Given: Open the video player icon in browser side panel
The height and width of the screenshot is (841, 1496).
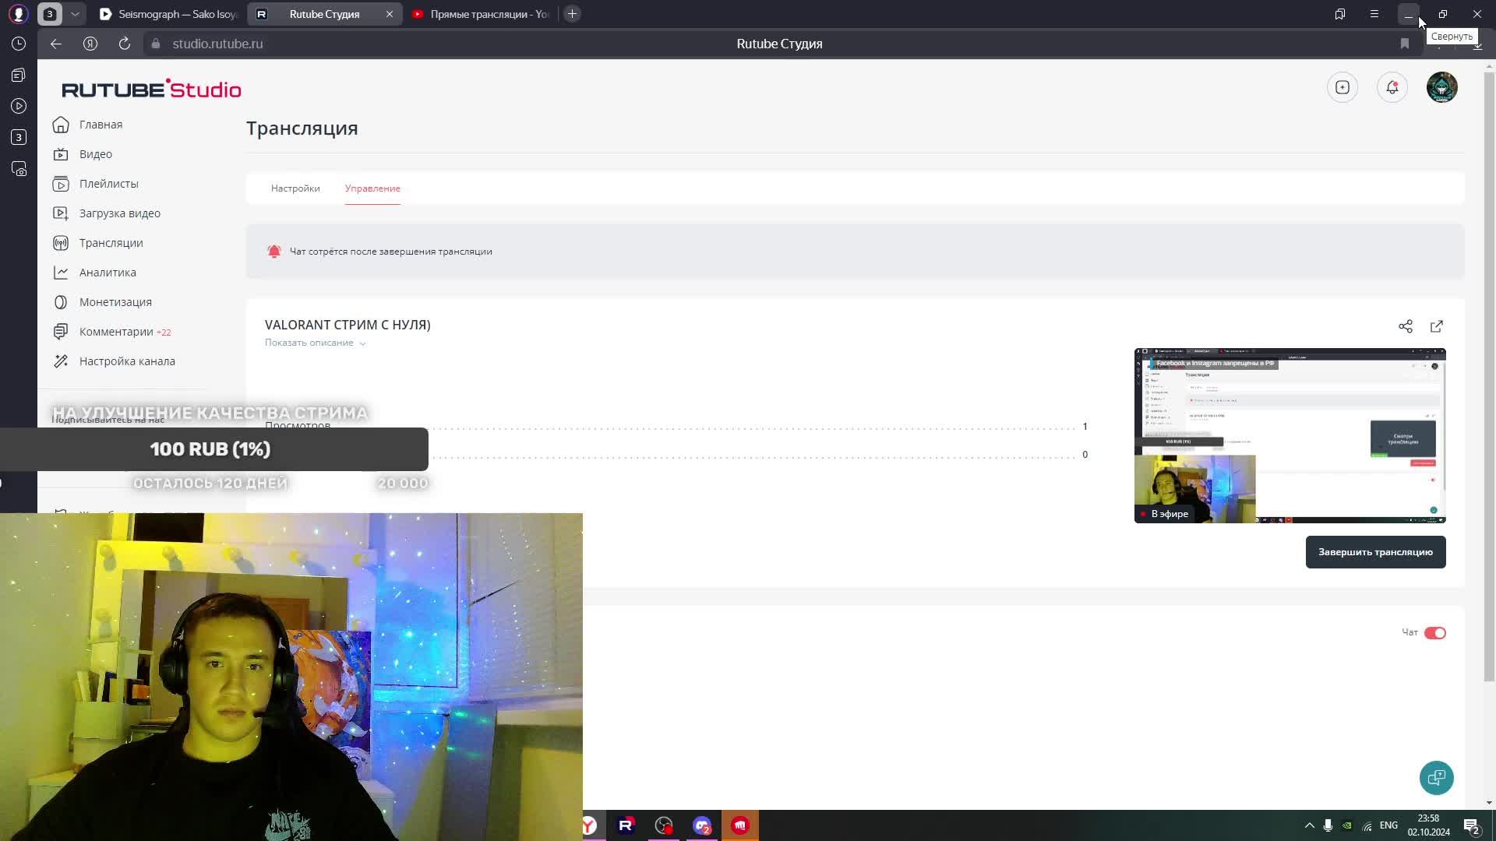Looking at the screenshot, I should click(19, 106).
